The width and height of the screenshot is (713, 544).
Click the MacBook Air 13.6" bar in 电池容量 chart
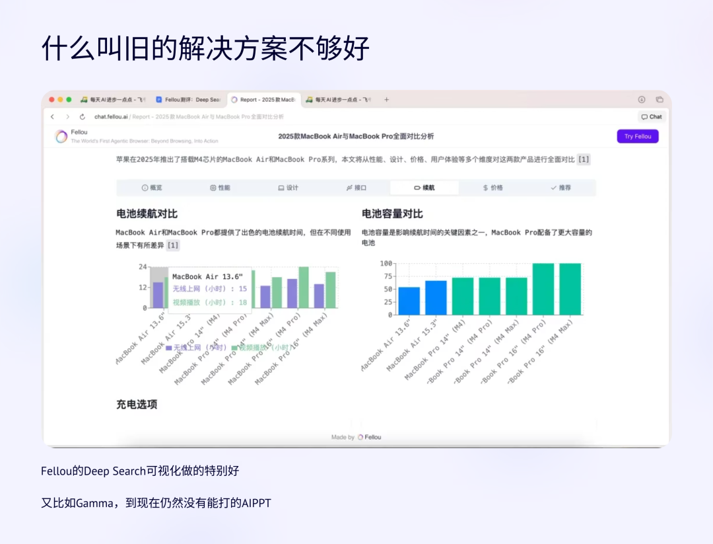[409, 301]
